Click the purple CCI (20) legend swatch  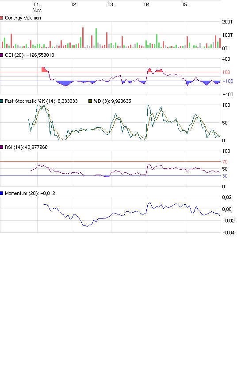(x=2, y=55)
